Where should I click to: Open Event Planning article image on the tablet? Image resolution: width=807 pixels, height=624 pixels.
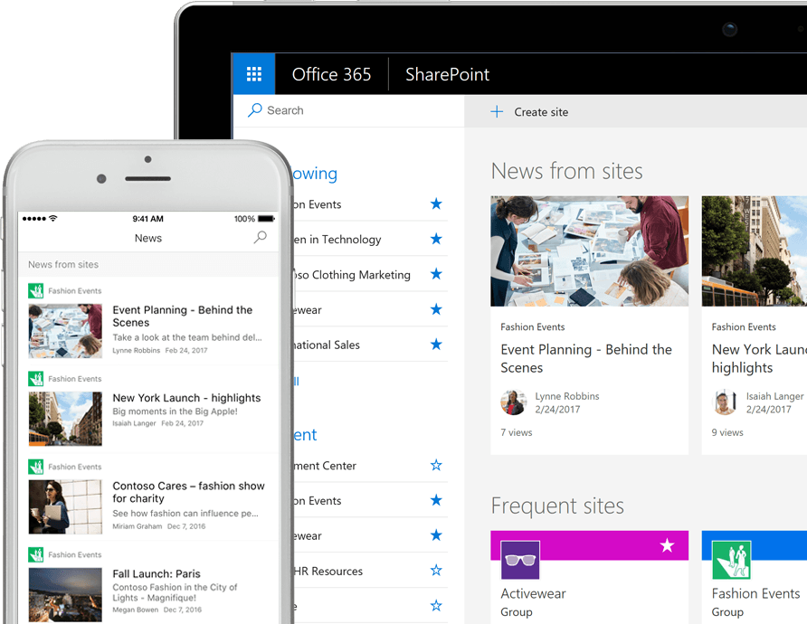click(x=589, y=251)
